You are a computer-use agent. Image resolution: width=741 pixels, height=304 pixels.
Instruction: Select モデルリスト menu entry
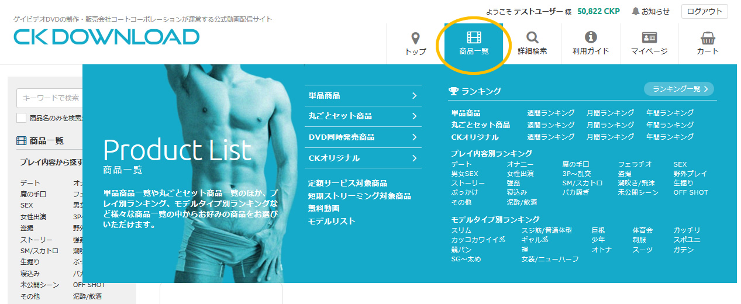pos(332,221)
